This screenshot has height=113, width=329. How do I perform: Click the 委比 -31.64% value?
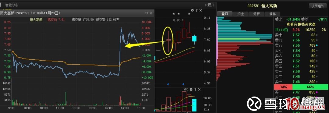pos(293,19)
